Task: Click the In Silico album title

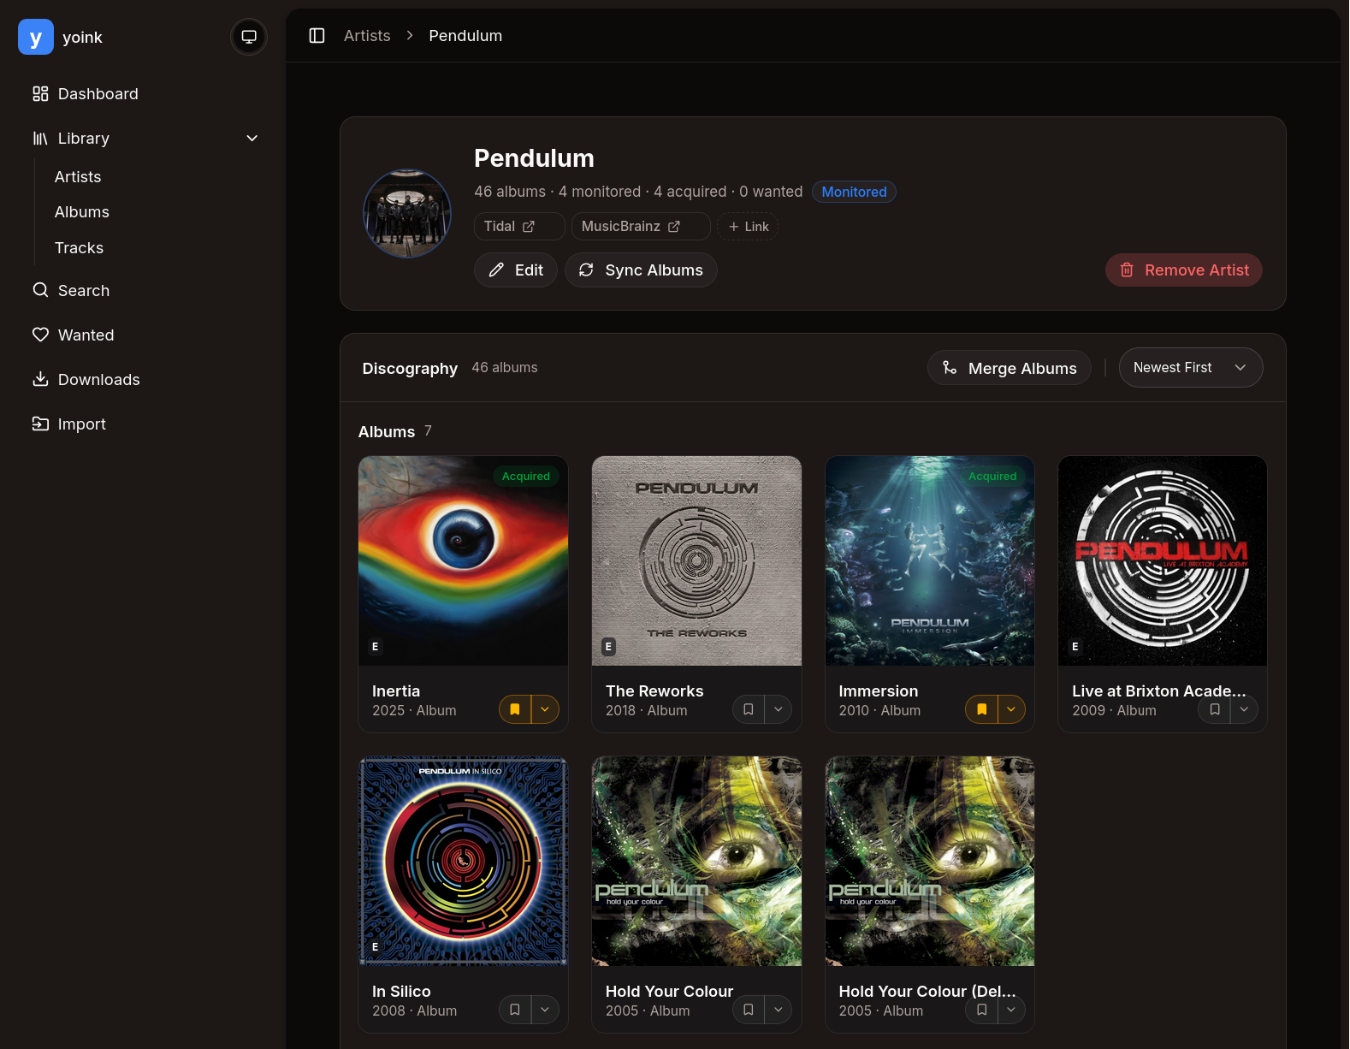Action: tap(401, 992)
